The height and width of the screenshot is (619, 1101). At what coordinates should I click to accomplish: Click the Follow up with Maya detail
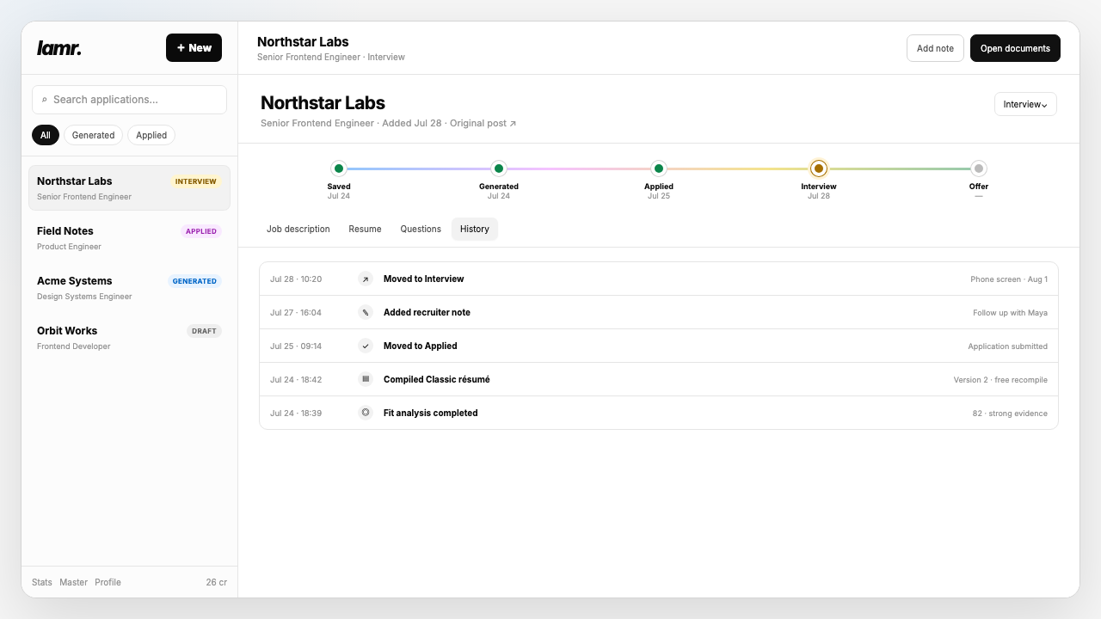click(1011, 313)
